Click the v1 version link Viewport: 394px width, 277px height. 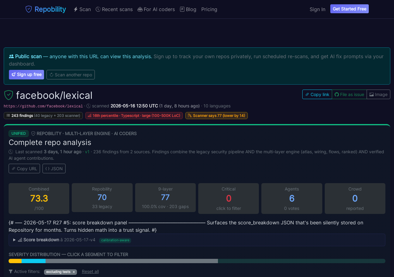87,152
